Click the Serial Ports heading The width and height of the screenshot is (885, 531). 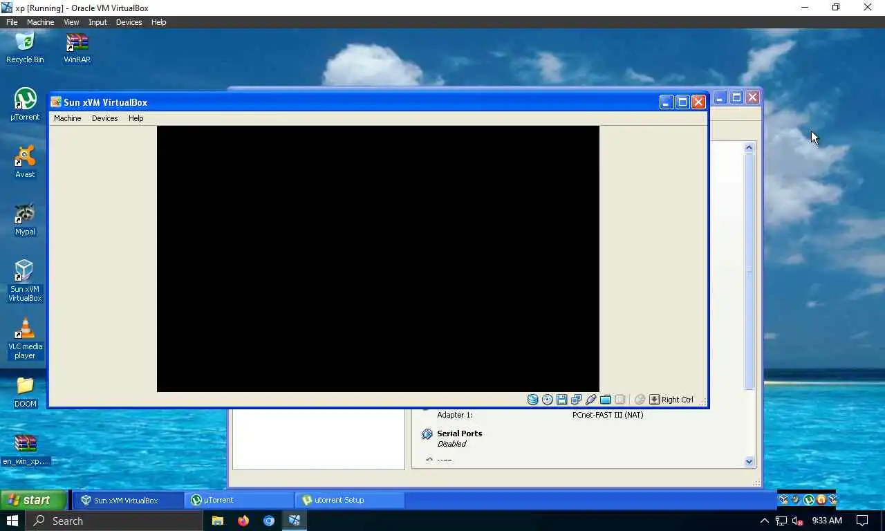(x=459, y=434)
